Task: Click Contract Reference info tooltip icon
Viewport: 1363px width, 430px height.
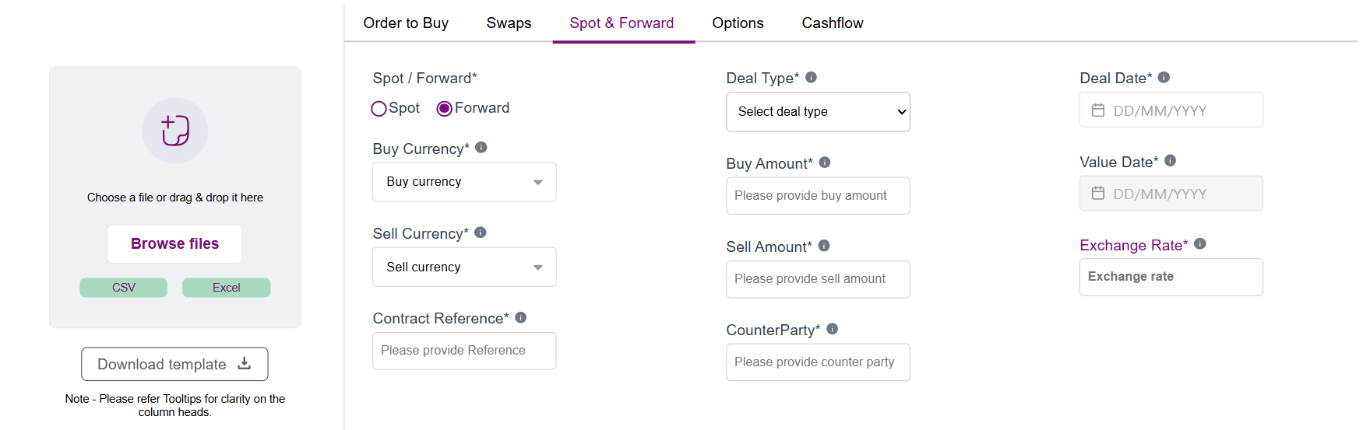Action: pyautogui.click(x=521, y=317)
